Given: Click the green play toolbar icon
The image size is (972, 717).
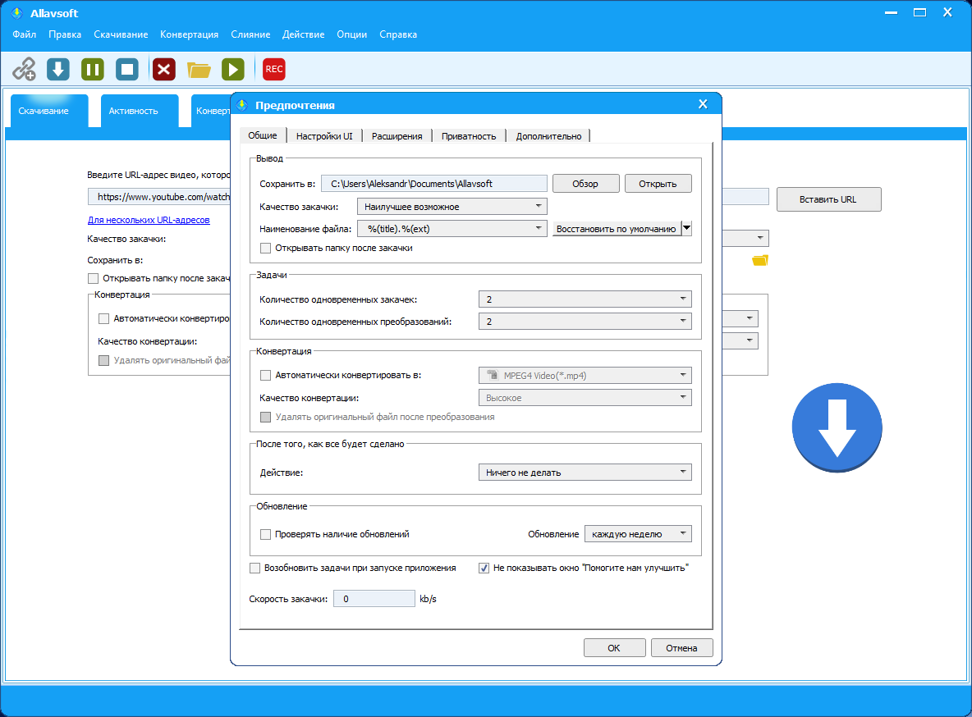Looking at the screenshot, I should tap(233, 70).
